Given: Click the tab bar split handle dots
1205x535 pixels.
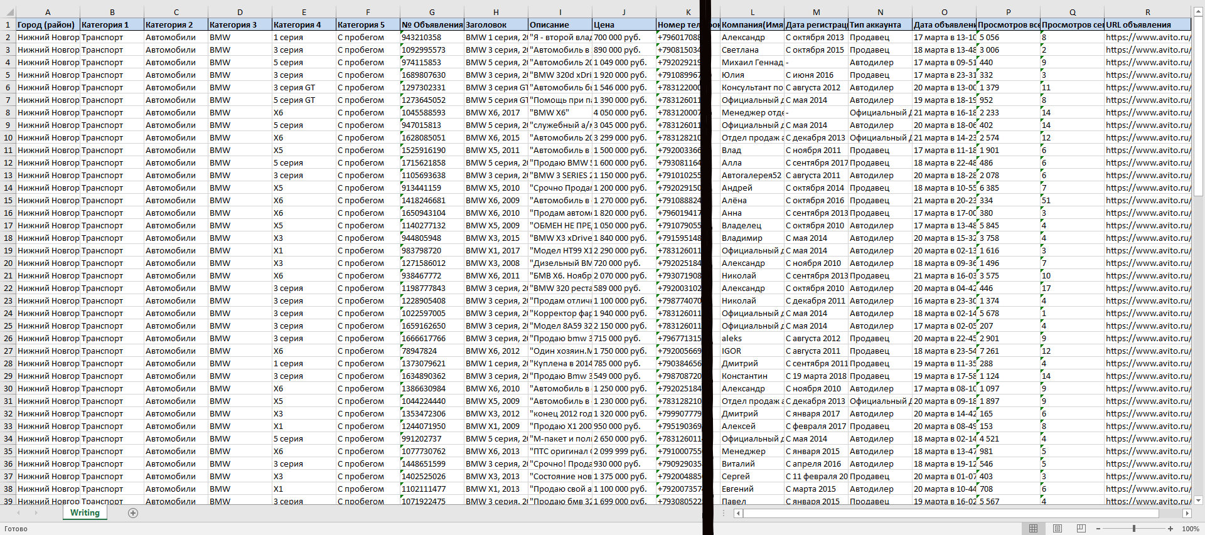Looking at the screenshot, I should [724, 513].
